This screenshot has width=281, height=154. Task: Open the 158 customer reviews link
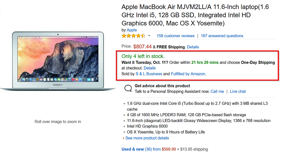(175, 36)
